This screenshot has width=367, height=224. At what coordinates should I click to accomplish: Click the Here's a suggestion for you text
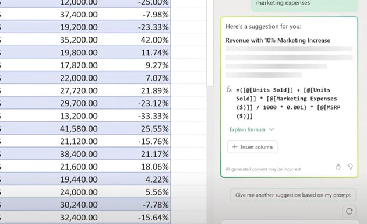click(x=263, y=26)
